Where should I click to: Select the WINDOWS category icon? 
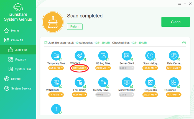click(56, 82)
